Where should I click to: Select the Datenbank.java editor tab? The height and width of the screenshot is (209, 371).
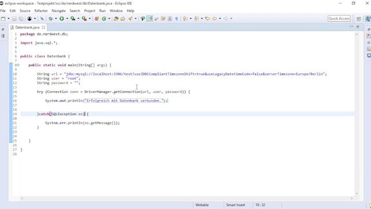coord(27,27)
